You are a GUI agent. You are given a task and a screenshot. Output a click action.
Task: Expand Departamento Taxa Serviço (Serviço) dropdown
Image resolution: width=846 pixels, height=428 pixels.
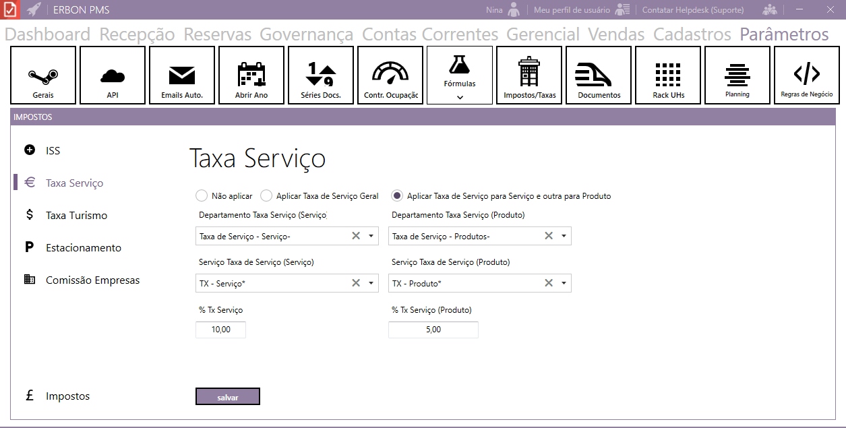point(371,236)
